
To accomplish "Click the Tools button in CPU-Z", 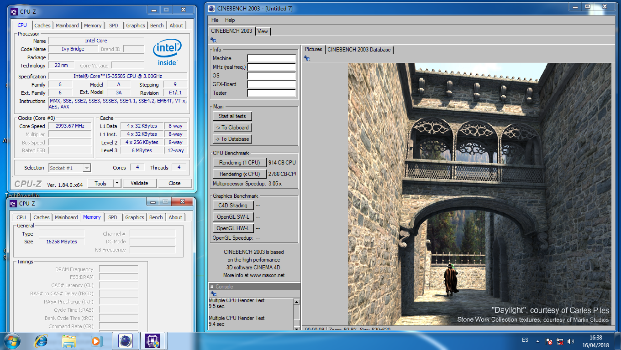I will (x=100, y=183).
